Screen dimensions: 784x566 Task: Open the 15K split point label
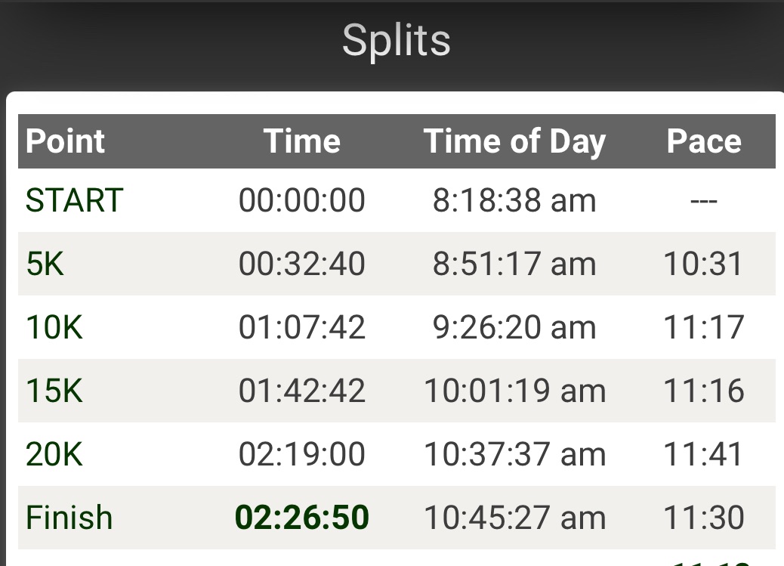click(54, 391)
